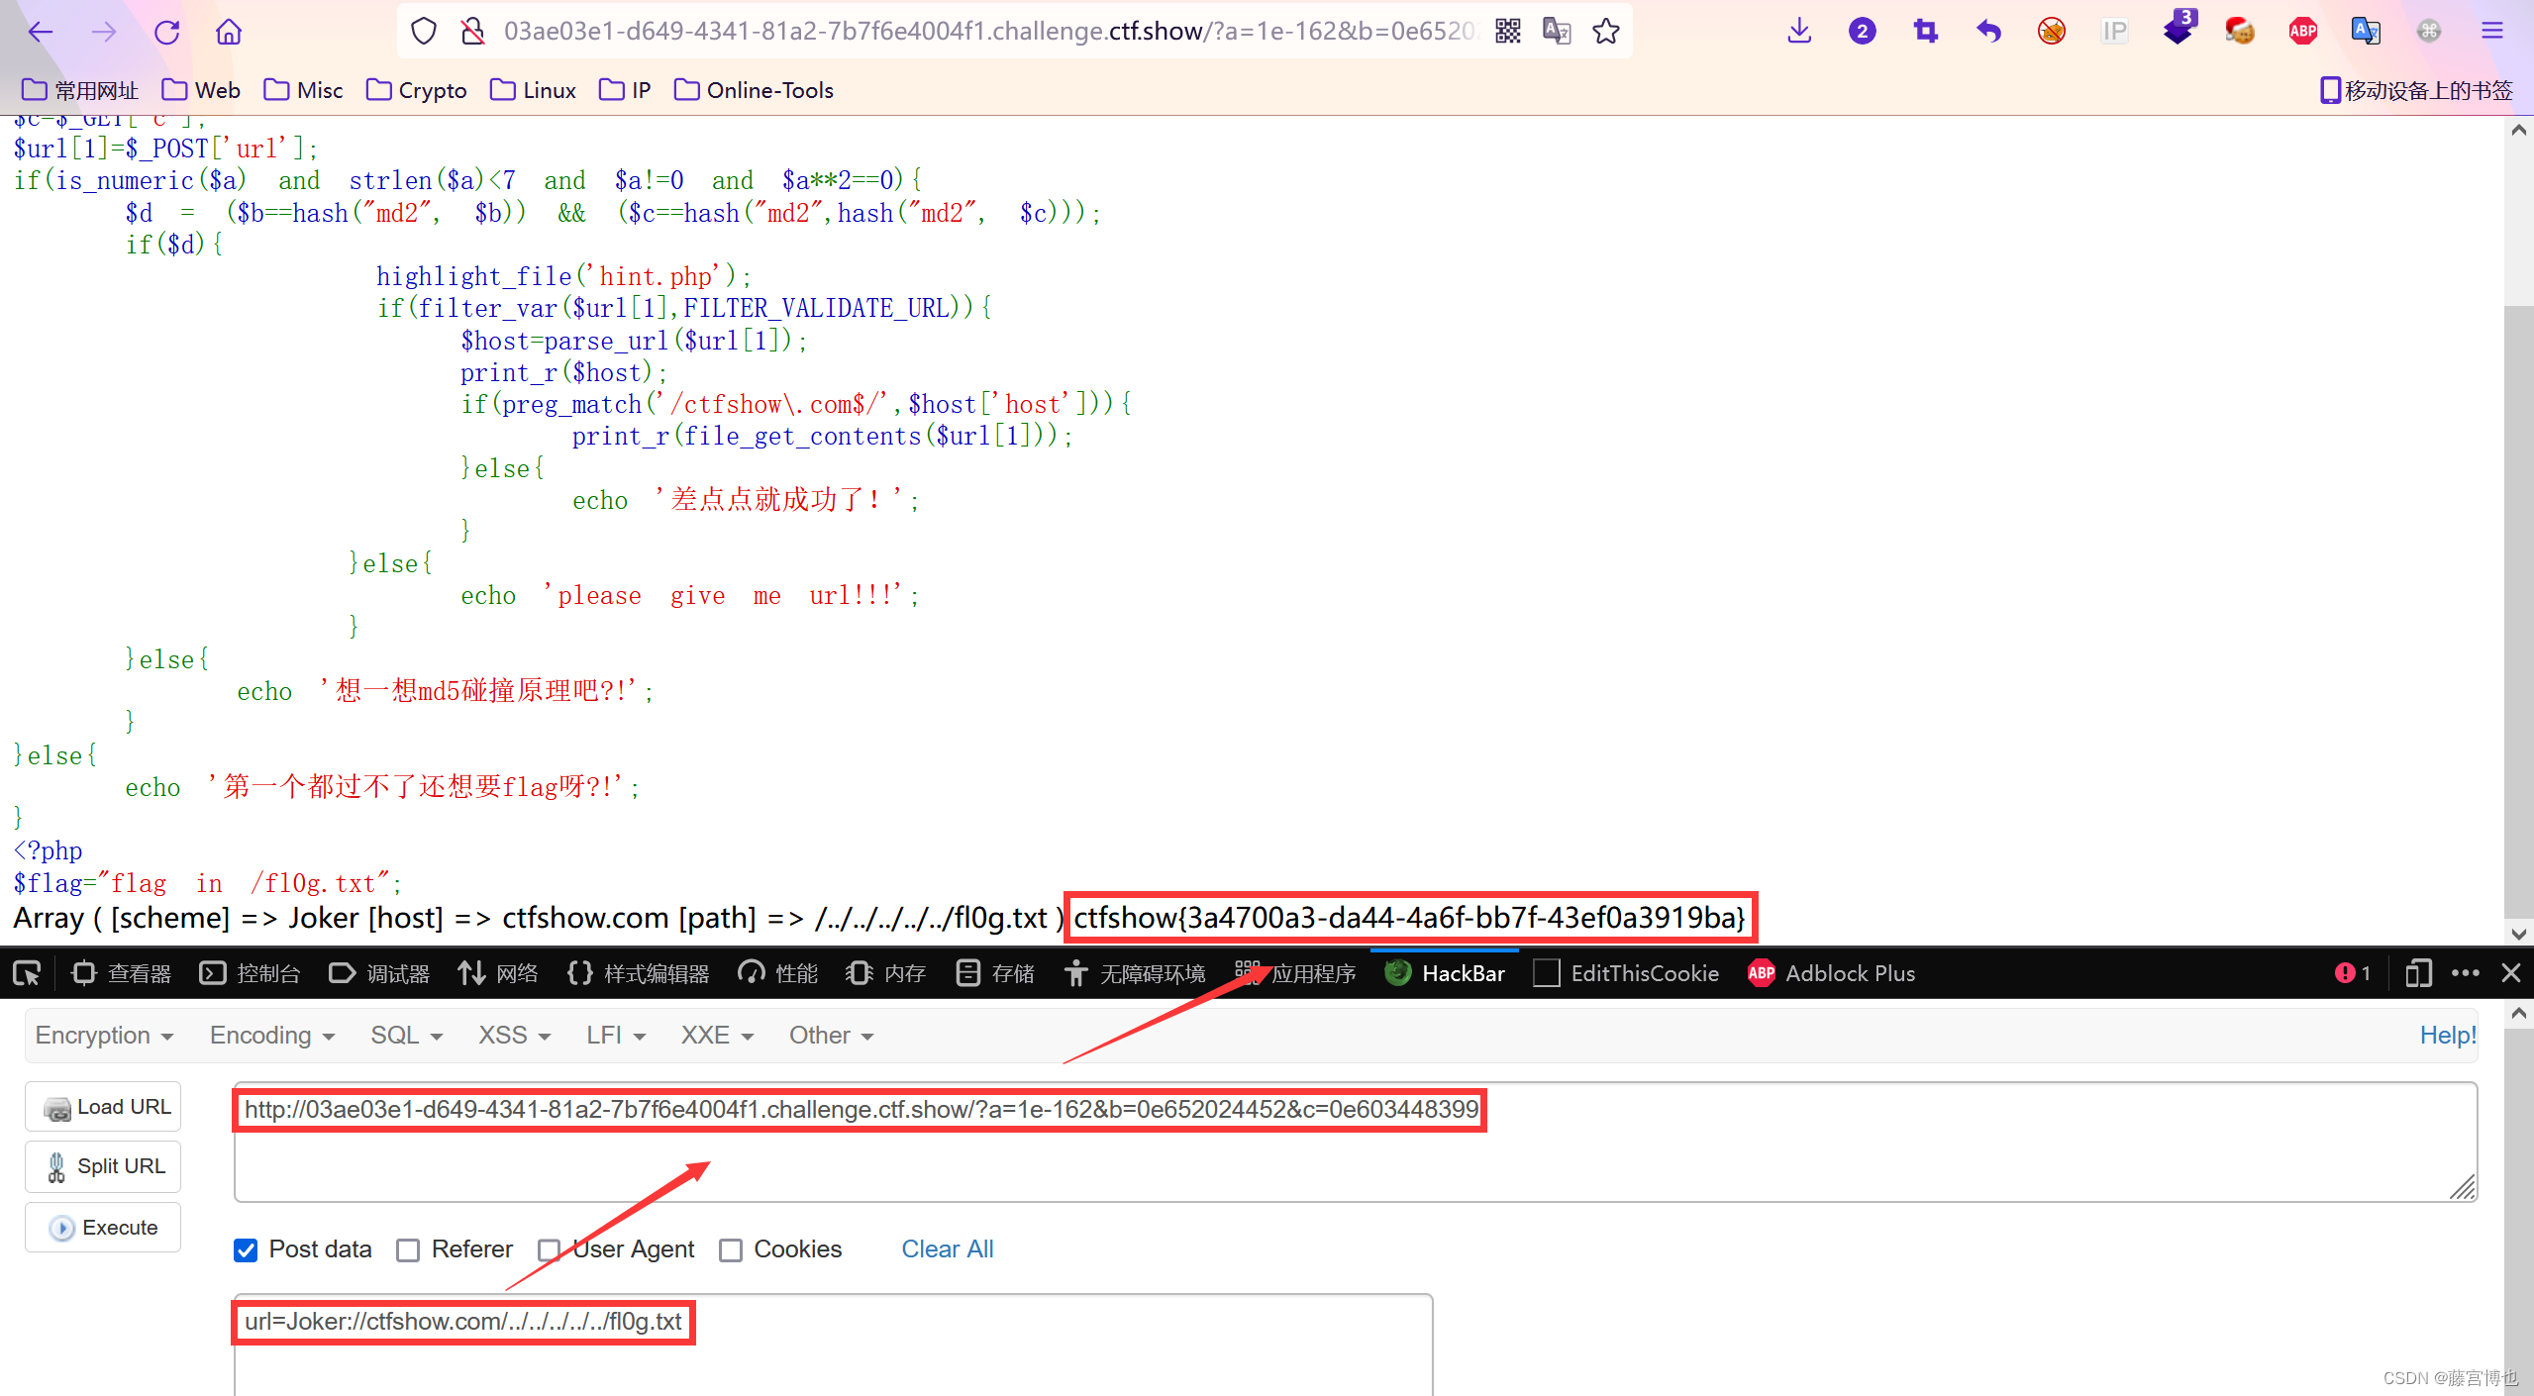Open downloads arrow icon in toolbar
The image size is (2534, 1396).
tap(1799, 32)
